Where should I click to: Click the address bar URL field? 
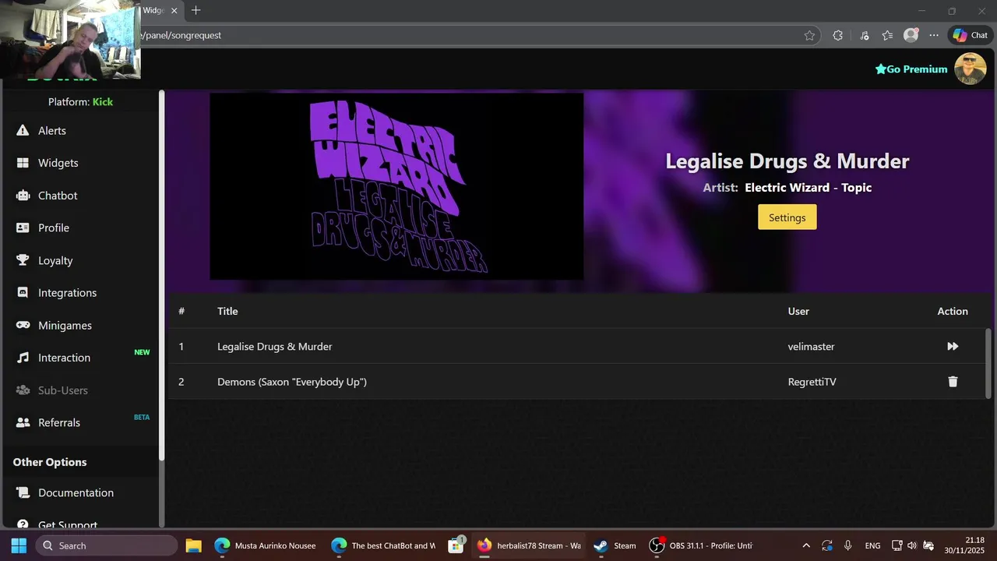[x=467, y=35]
